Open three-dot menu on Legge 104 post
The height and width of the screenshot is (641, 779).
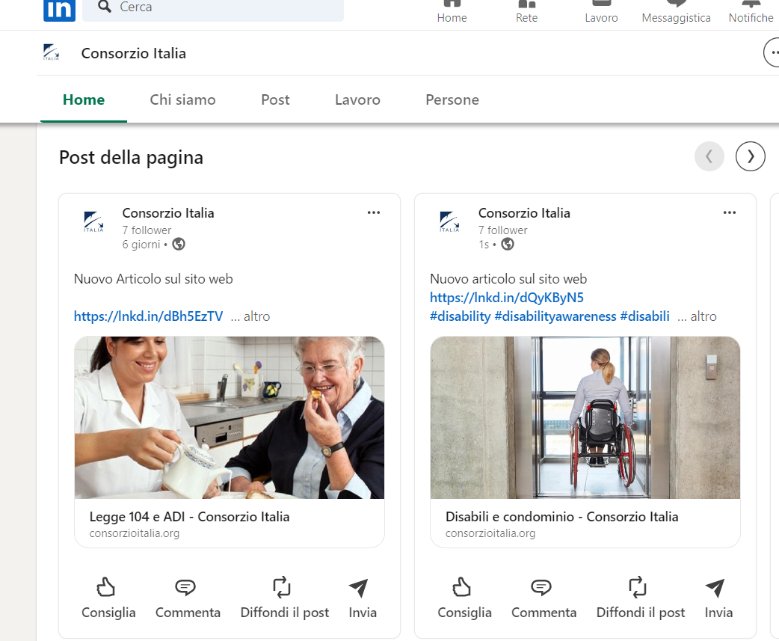[x=374, y=213]
